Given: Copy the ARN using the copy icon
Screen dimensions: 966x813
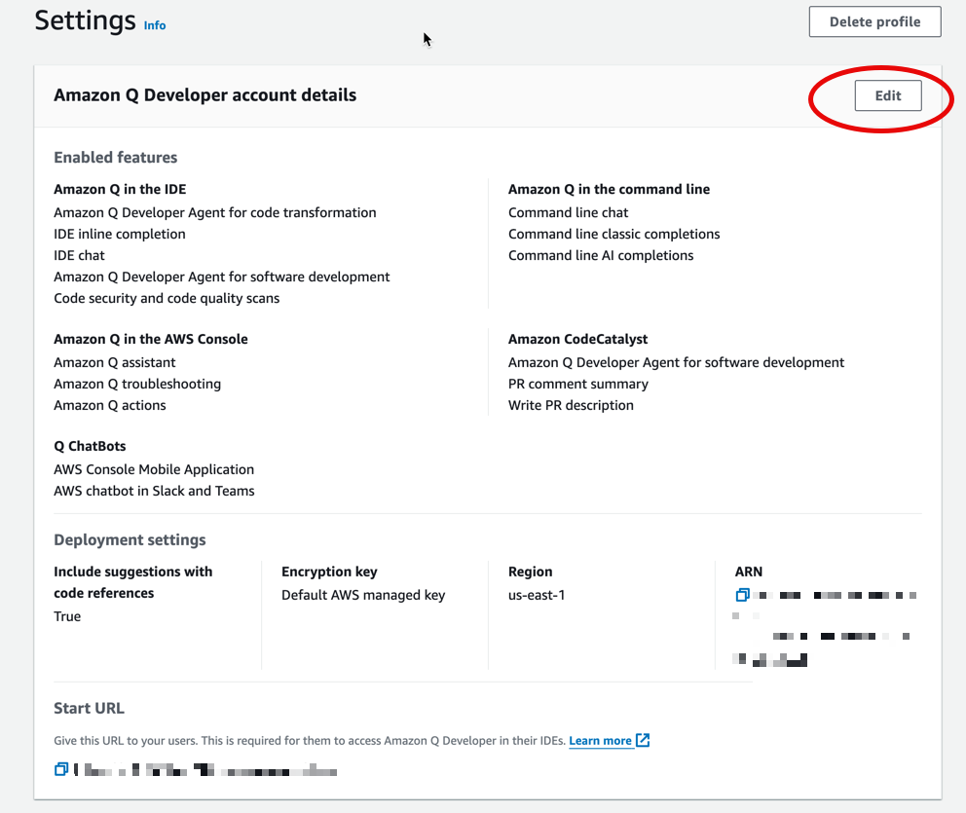Looking at the screenshot, I should (x=741, y=595).
